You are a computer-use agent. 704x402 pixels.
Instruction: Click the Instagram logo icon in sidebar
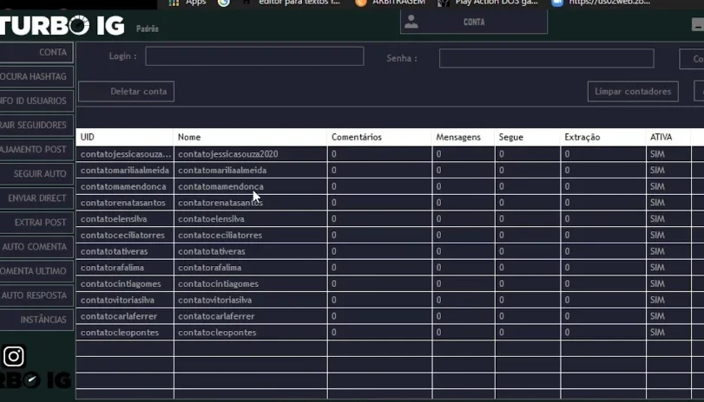point(14,356)
